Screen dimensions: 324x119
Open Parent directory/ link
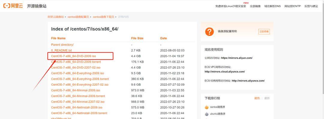coord(62,45)
